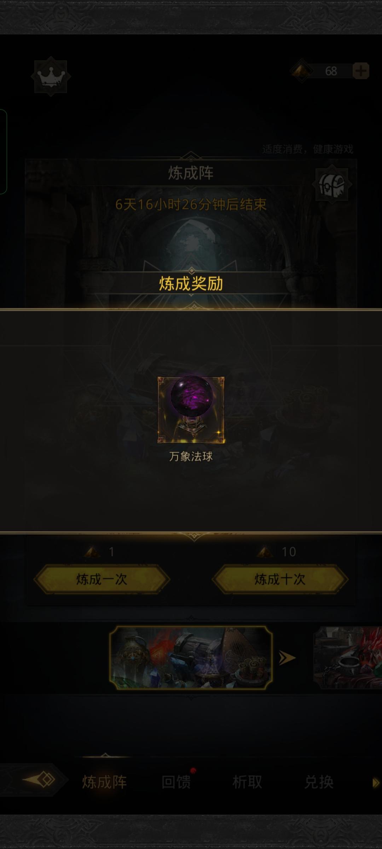Tap the green side handle on left edge
Image resolution: width=382 pixels, height=849 pixels.
click(3, 152)
